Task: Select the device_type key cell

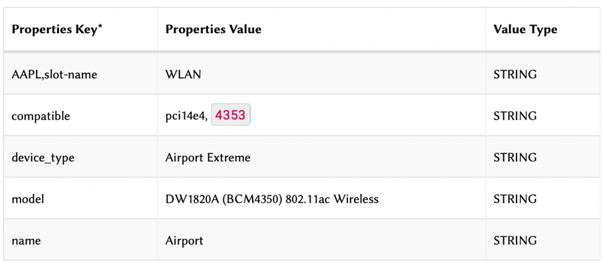Action: 43,158
